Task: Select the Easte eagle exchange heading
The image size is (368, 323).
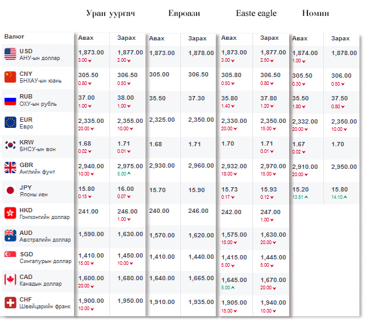Action: pos(256,13)
